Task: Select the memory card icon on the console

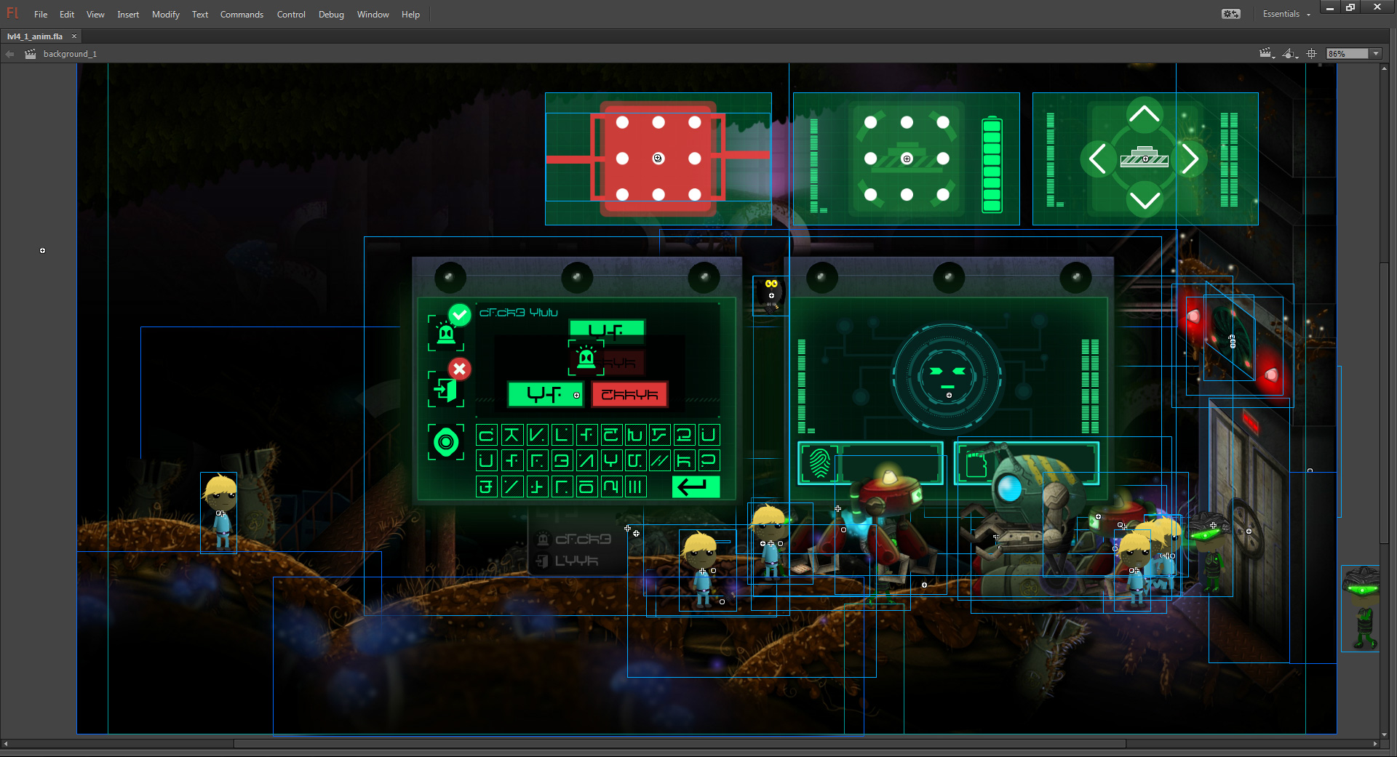Action: click(x=976, y=463)
